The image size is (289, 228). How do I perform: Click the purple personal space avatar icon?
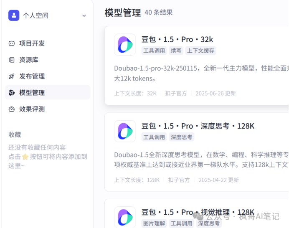[x=14, y=15]
